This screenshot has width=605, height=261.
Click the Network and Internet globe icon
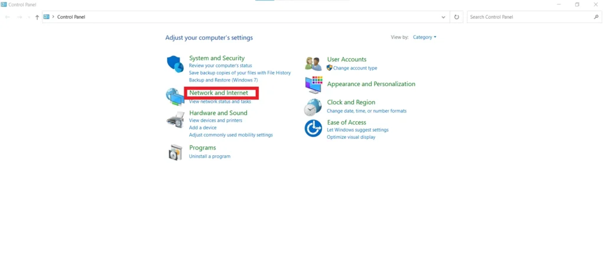pyautogui.click(x=175, y=97)
